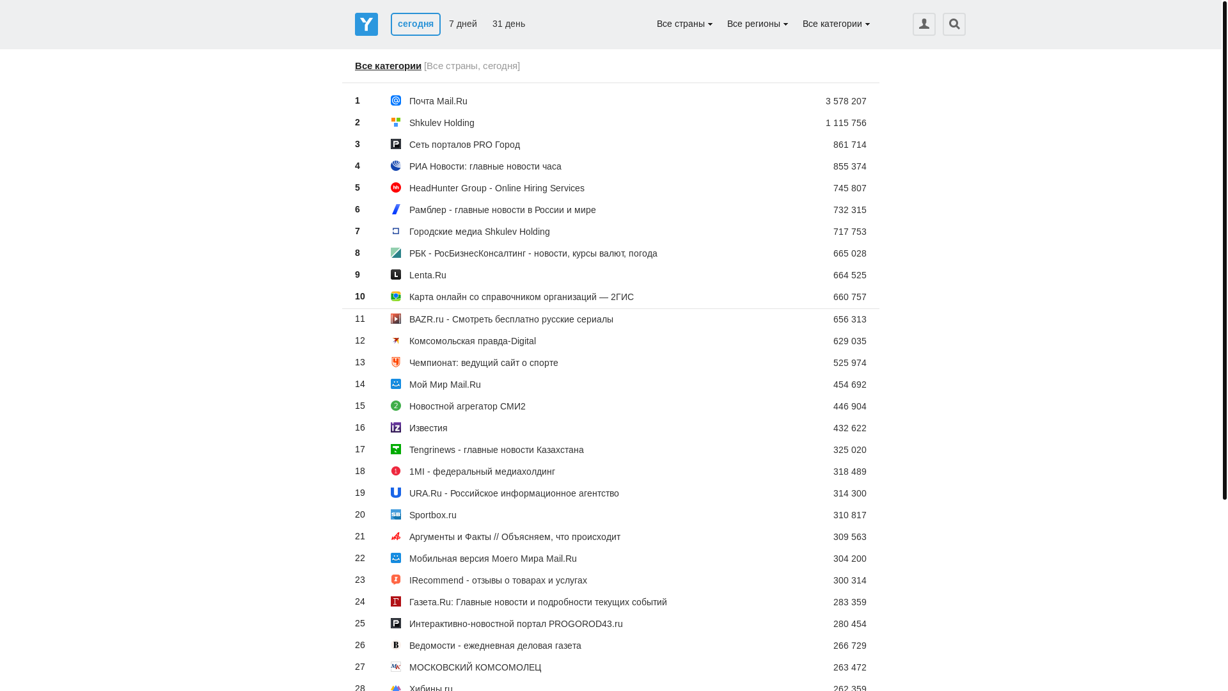
Task: Click the Рамблер favicon
Action: click(x=396, y=209)
